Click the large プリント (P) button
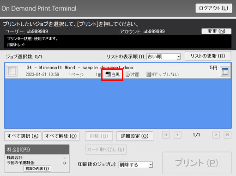 coord(197,163)
